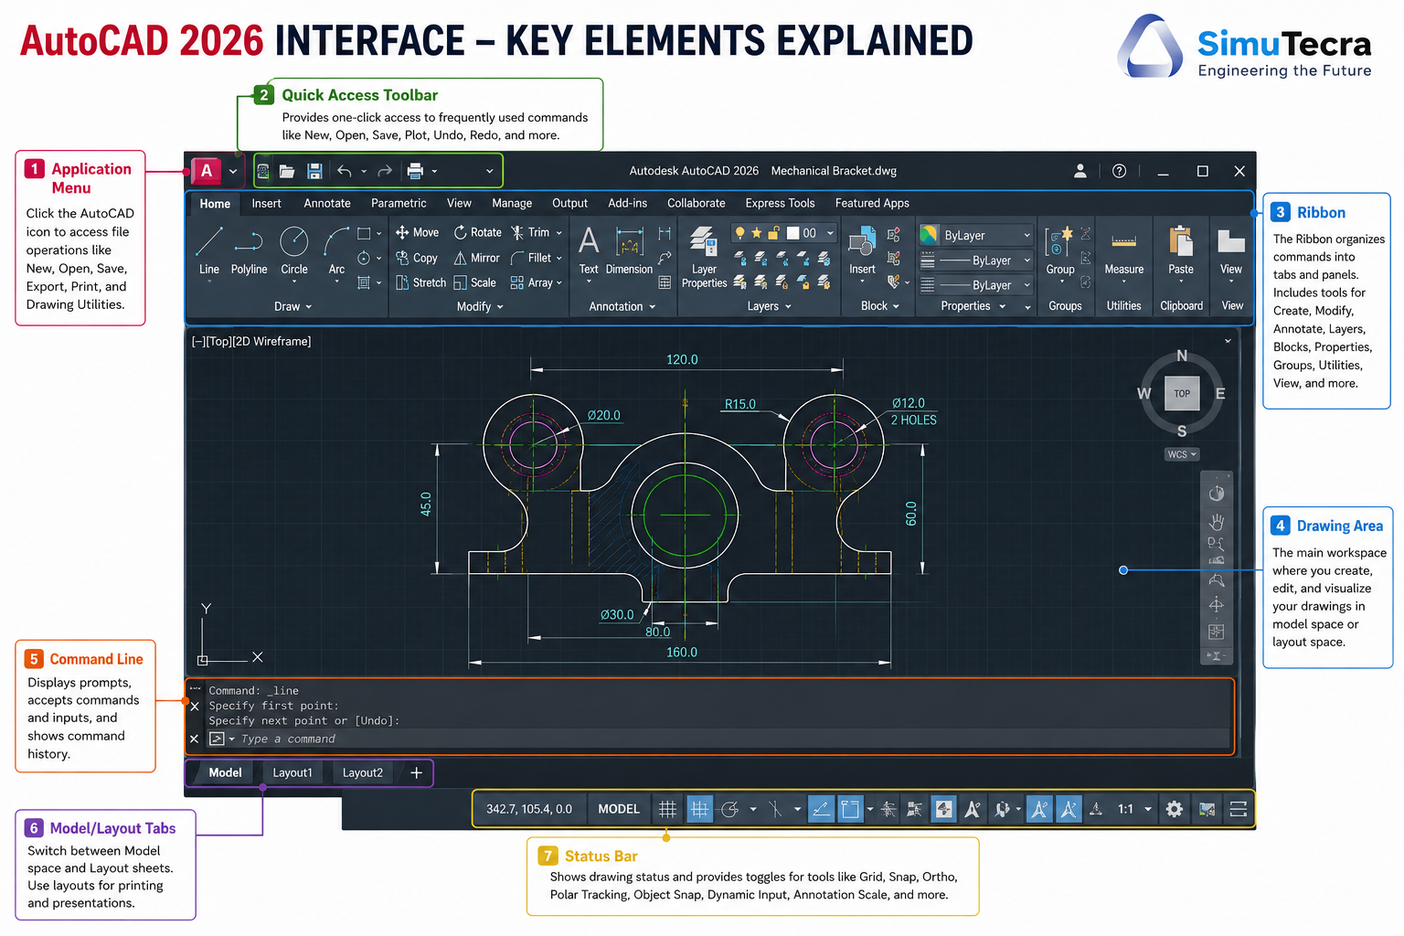Click the Plot printer icon
1404x936 pixels.
click(x=415, y=171)
